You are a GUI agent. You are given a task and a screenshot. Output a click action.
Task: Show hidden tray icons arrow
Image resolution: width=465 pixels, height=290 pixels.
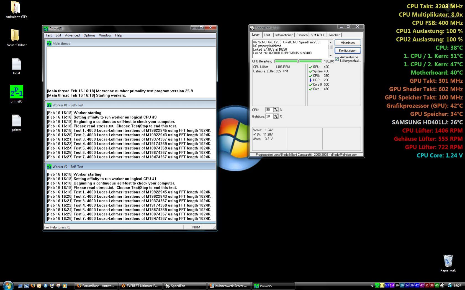372,286
